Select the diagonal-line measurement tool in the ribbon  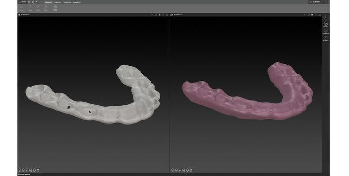38,8
